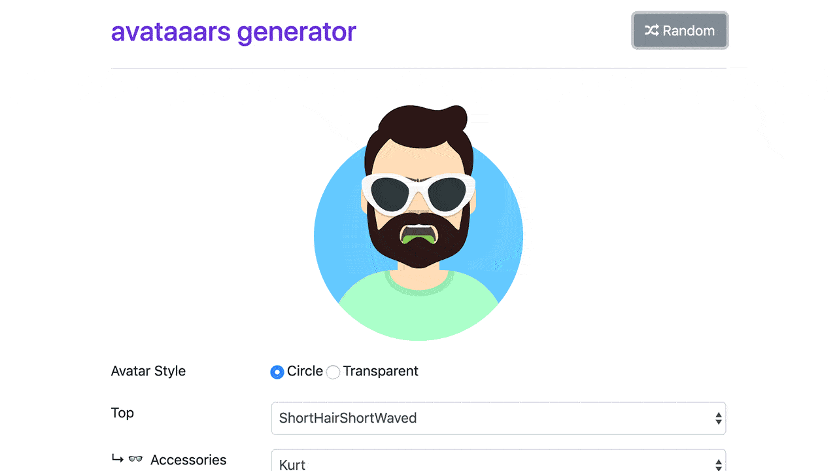Click the Top field label
The width and height of the screenshot is (837, 471).
click(x=122, y=413)
